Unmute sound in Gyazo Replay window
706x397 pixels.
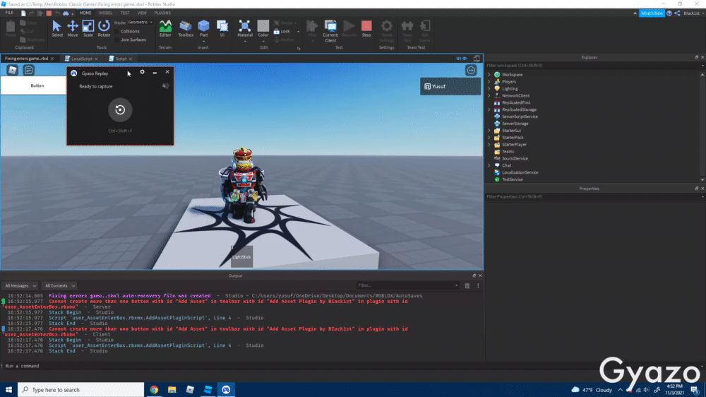tap(165, 86)
